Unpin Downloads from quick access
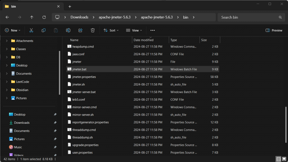This screenshot has height=162, width=288. click(x=55, y=123)
